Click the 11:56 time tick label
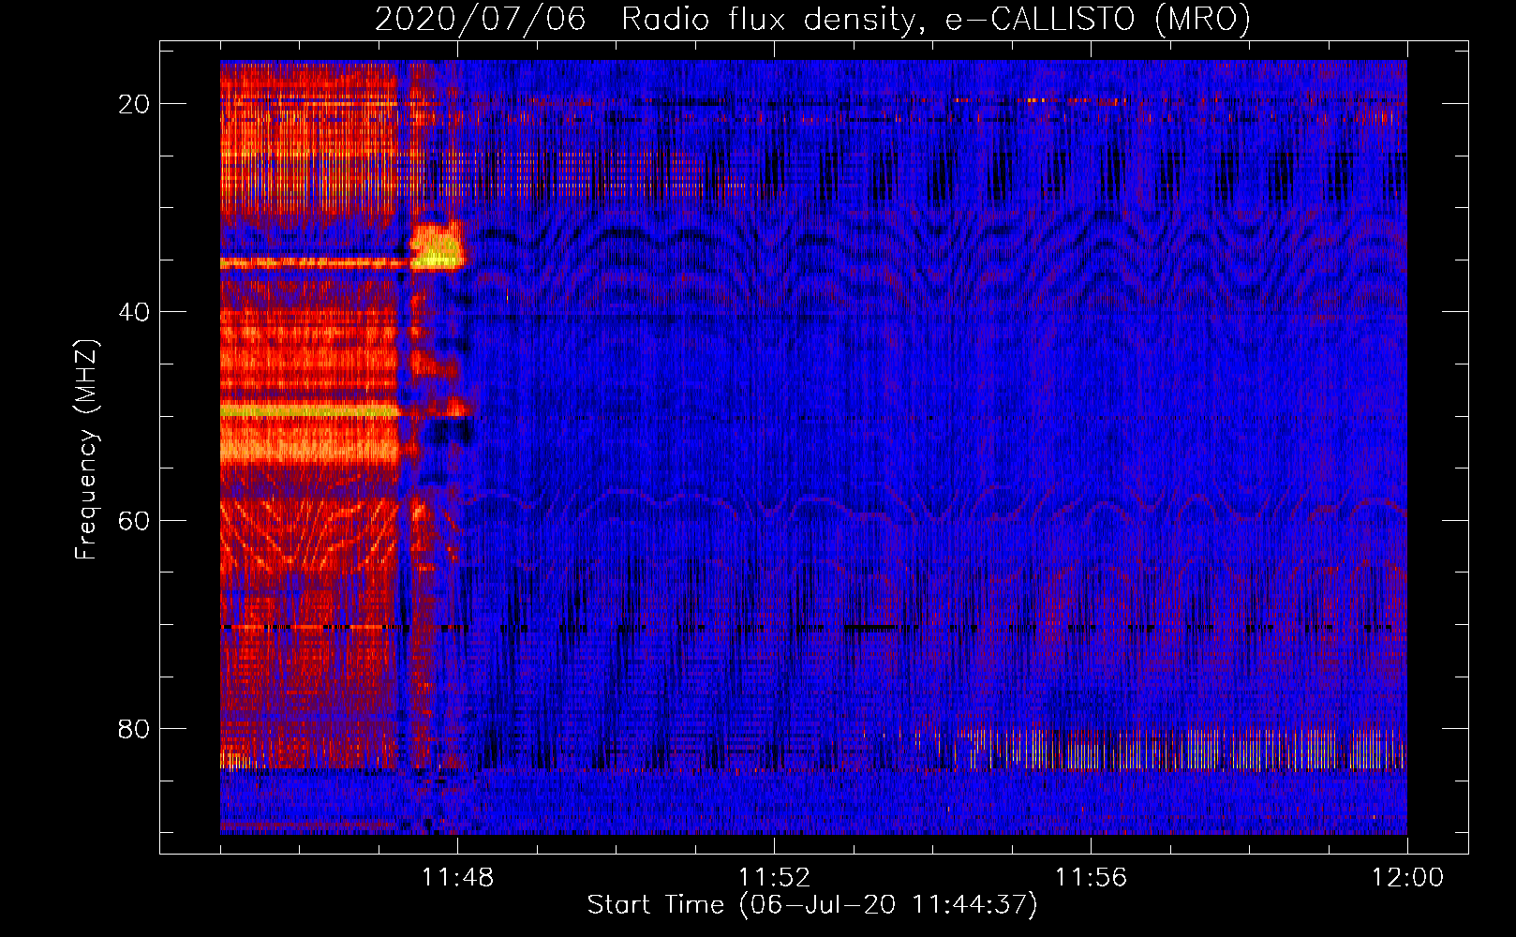The width and height of the screenshot is (1516, 937). point(1091,878)
